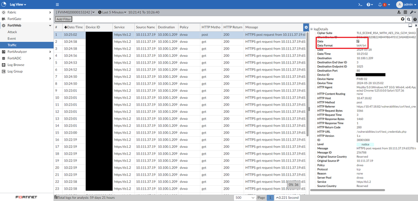Click the Data copy icon in log details

(358, 41)
